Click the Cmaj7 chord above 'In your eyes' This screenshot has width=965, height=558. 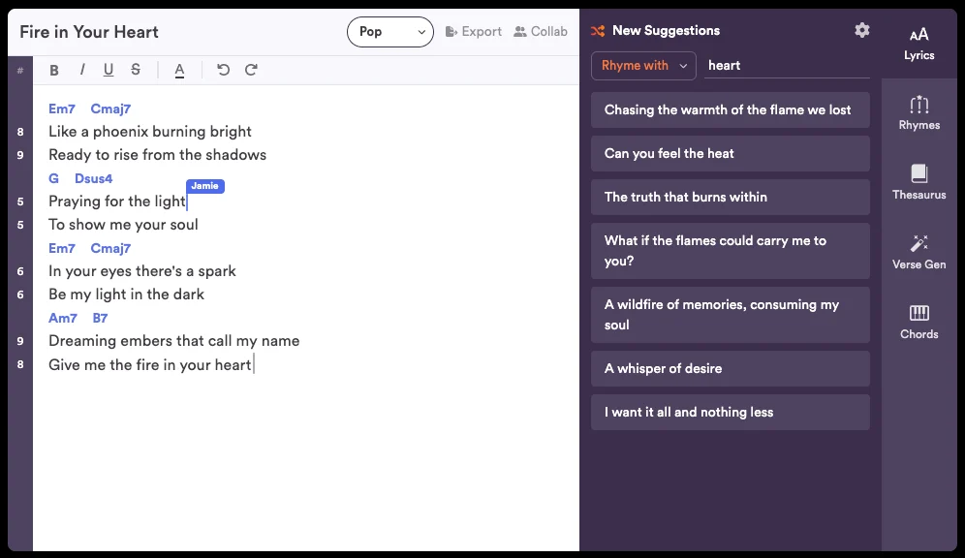[x=110, y=249]
